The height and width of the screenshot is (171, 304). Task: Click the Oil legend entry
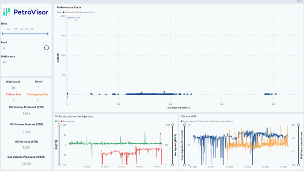click(x=57, y=121)
